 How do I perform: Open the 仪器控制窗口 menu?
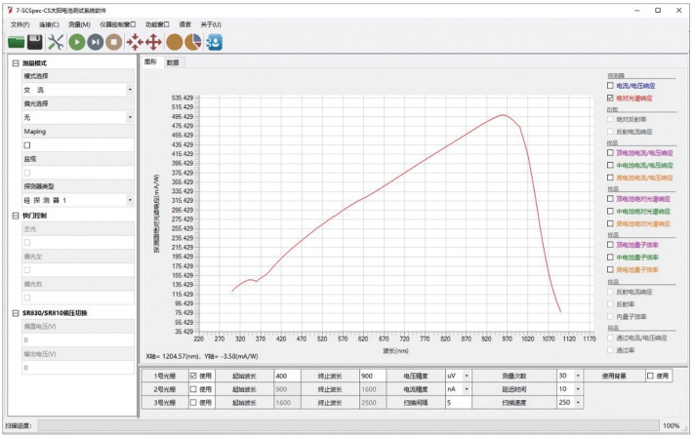pos(117,24)
